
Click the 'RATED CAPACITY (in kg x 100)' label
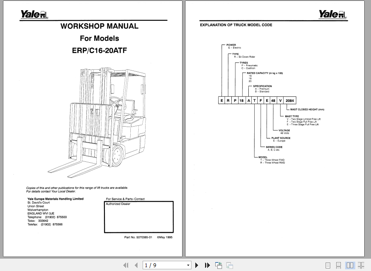[x=265, y=73]
